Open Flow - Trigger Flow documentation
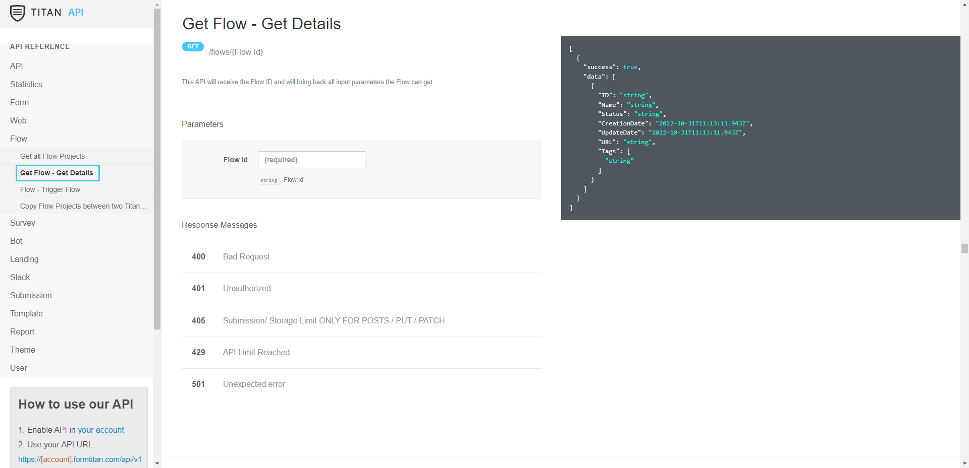 pos(50,189)
